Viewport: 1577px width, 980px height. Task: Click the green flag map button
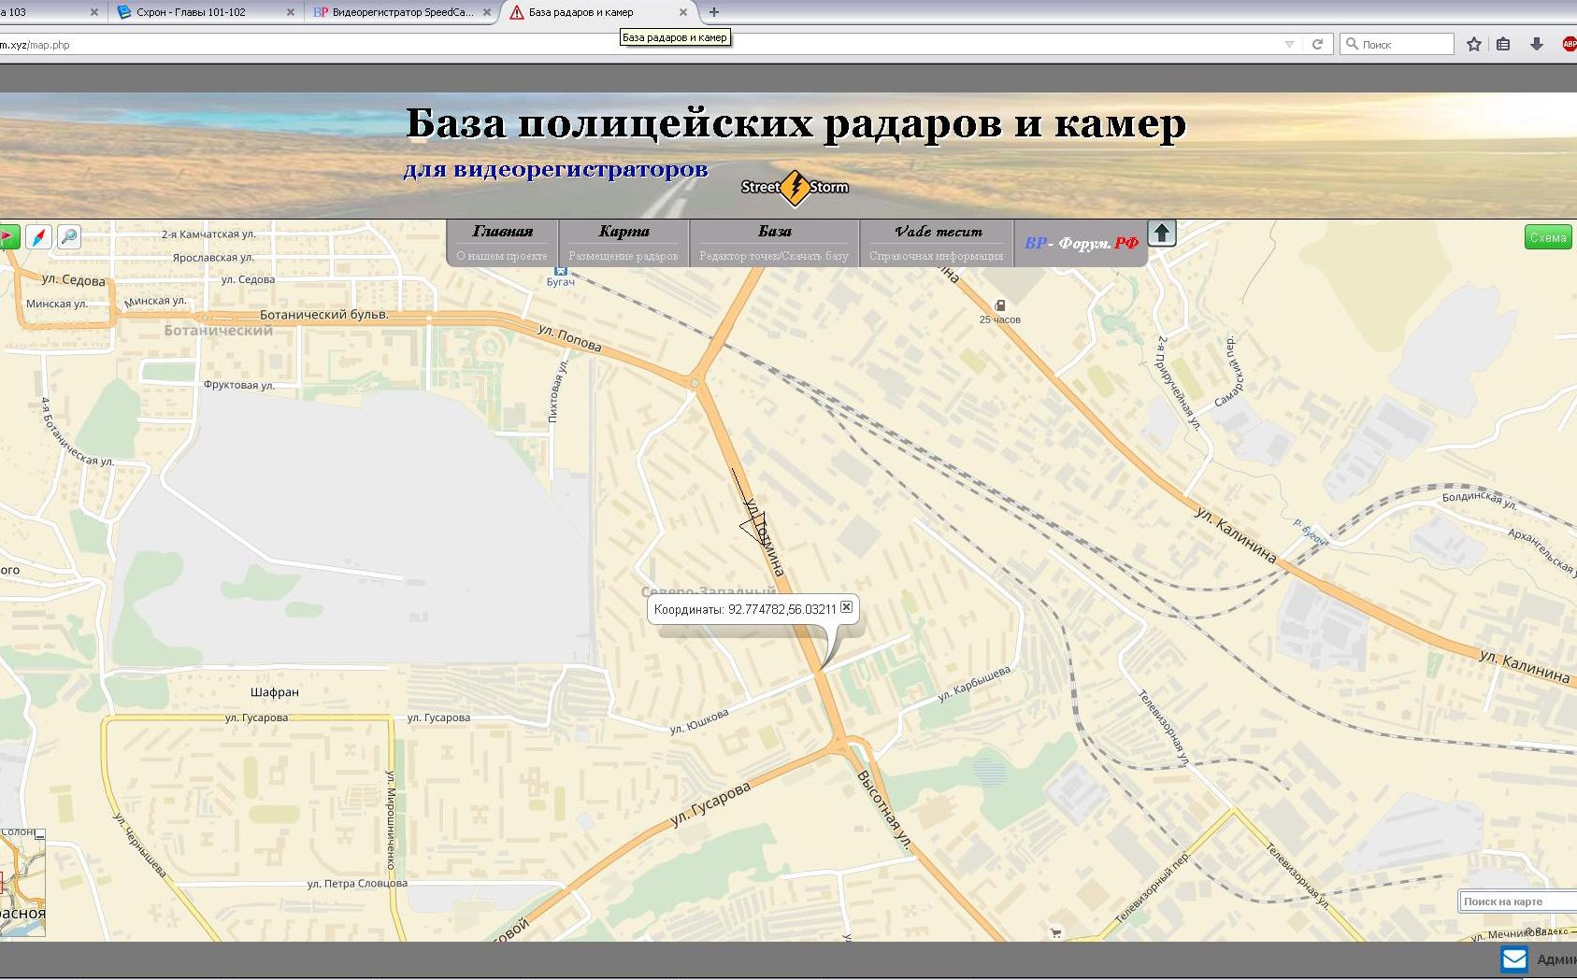(8, 236)
